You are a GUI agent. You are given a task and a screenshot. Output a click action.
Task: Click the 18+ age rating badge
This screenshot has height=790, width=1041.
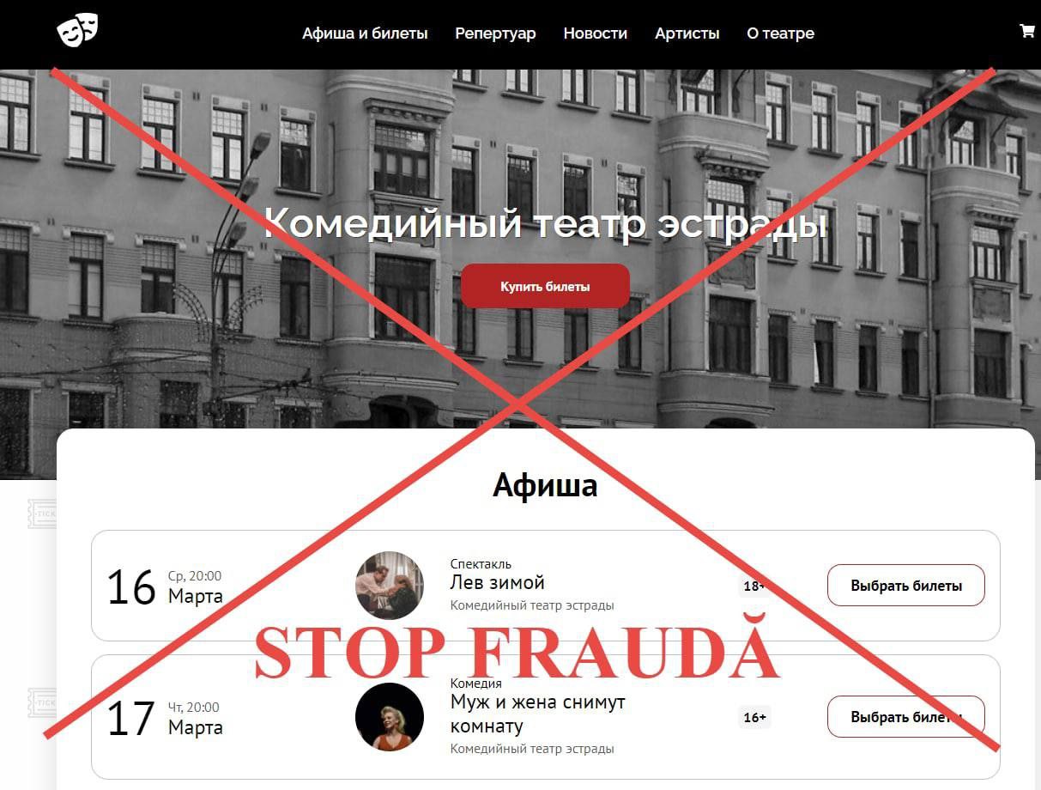point(754,586)
